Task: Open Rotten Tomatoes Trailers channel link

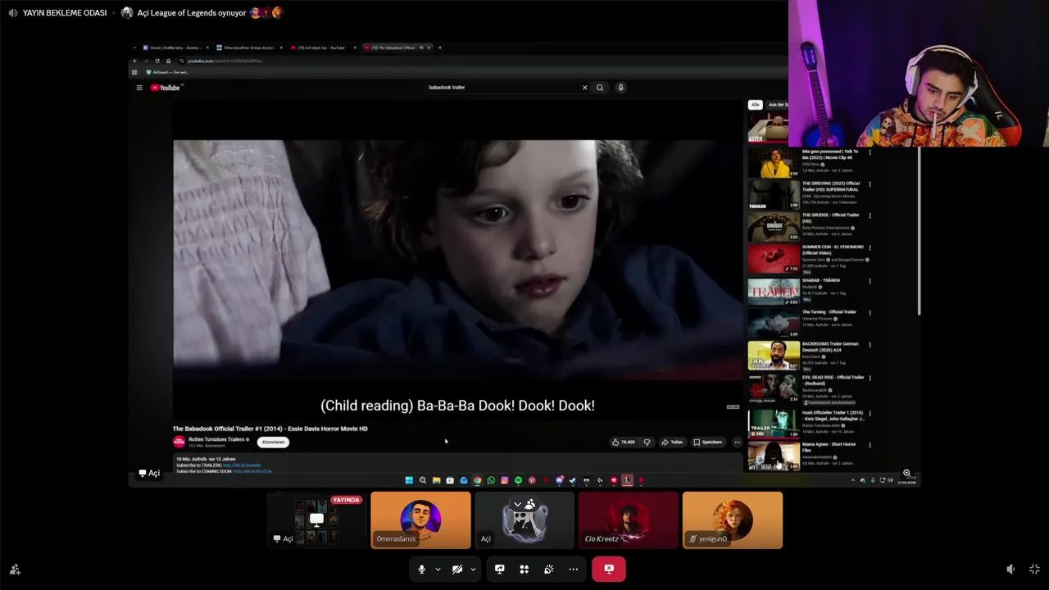Action: 217,439
